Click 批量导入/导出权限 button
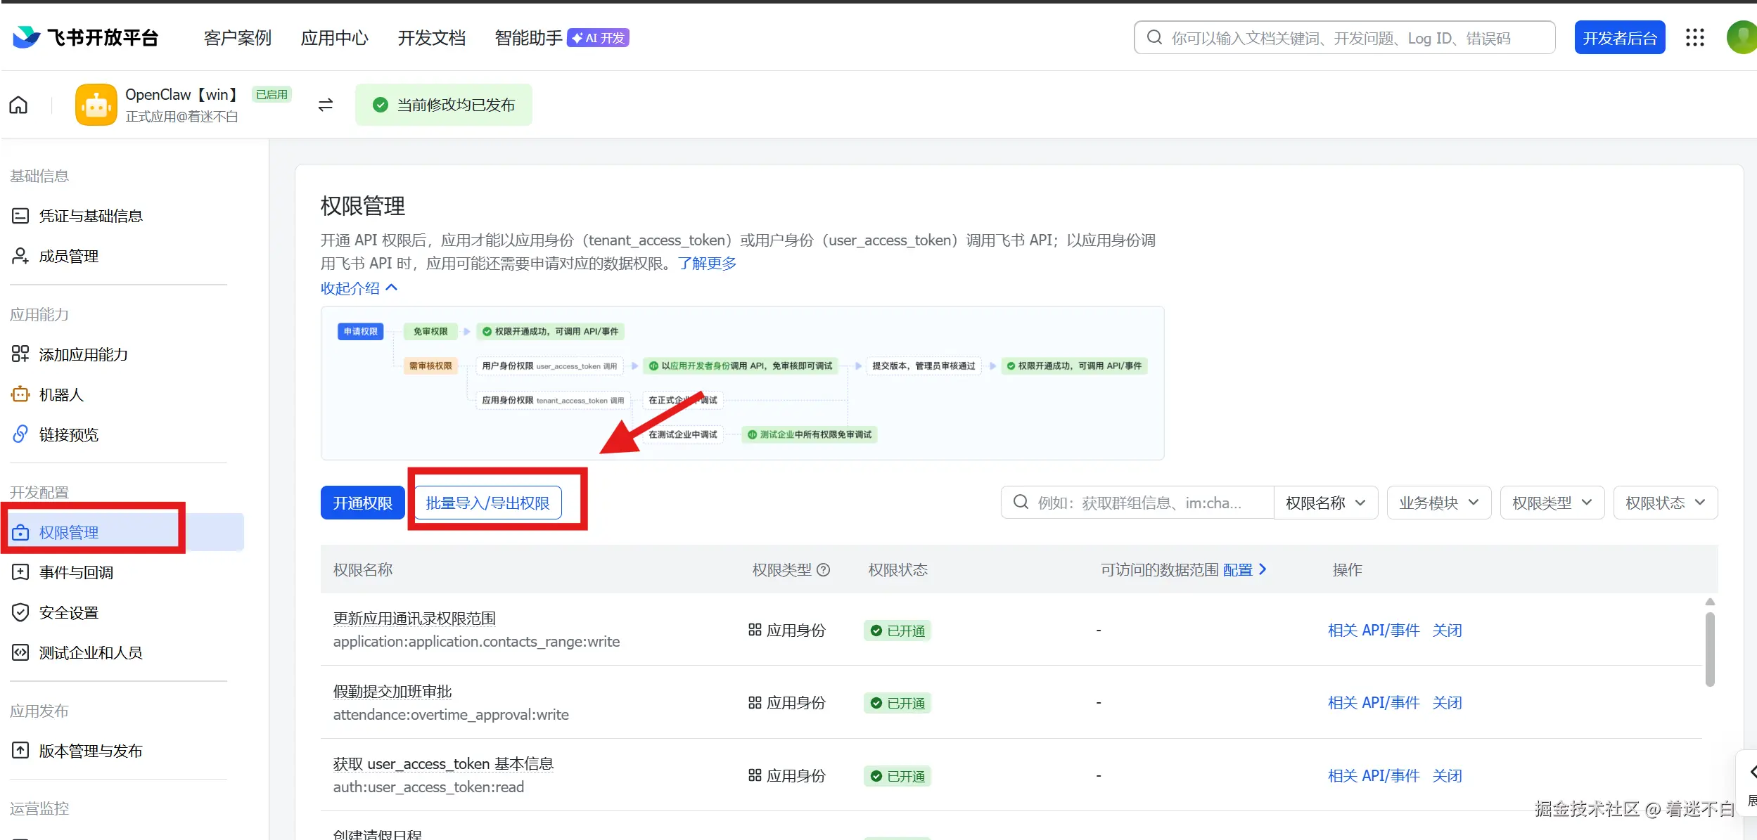Viewport: 1757px width, 840px height. [487, 503]
